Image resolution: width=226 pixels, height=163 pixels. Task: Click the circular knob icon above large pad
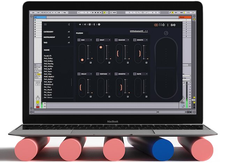pos(166,33)
